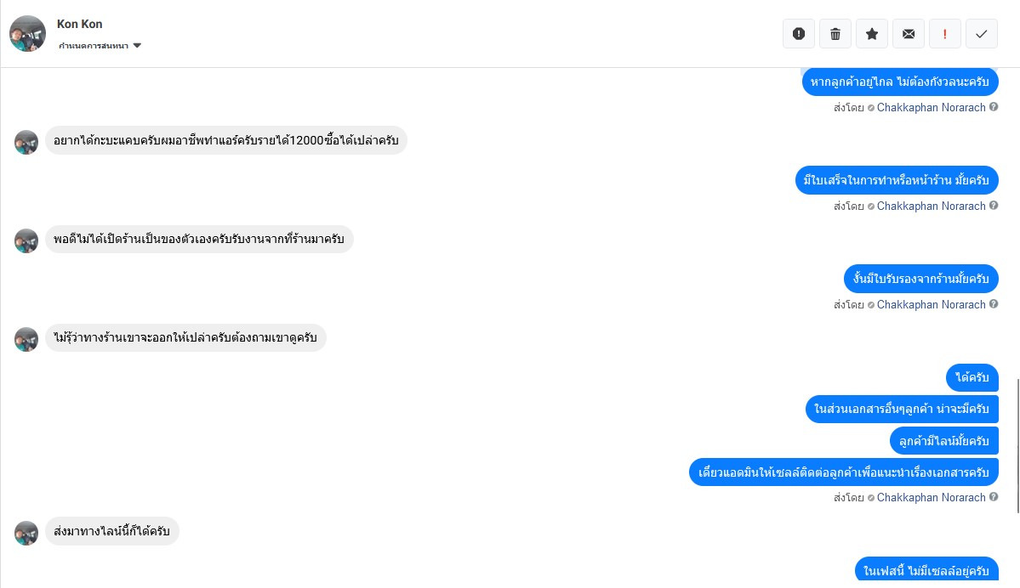Click the circled exclamation report icon

point(799,34)
